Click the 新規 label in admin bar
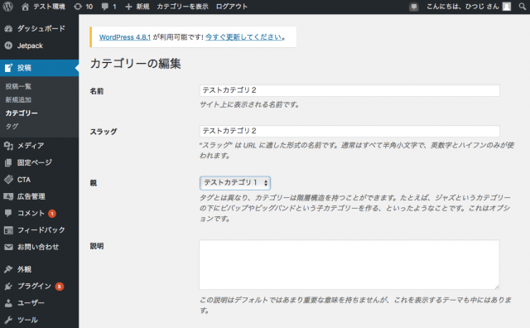 [x=143, y=7]
